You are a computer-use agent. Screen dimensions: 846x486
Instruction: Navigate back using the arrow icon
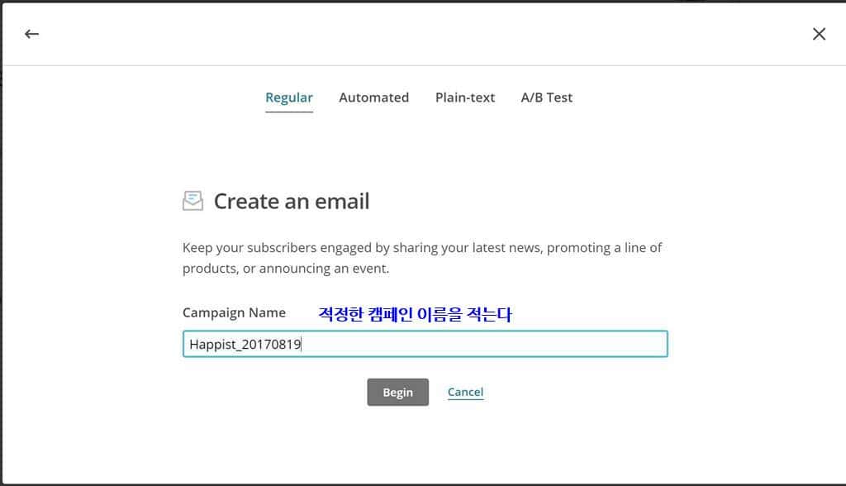[31, 34]
